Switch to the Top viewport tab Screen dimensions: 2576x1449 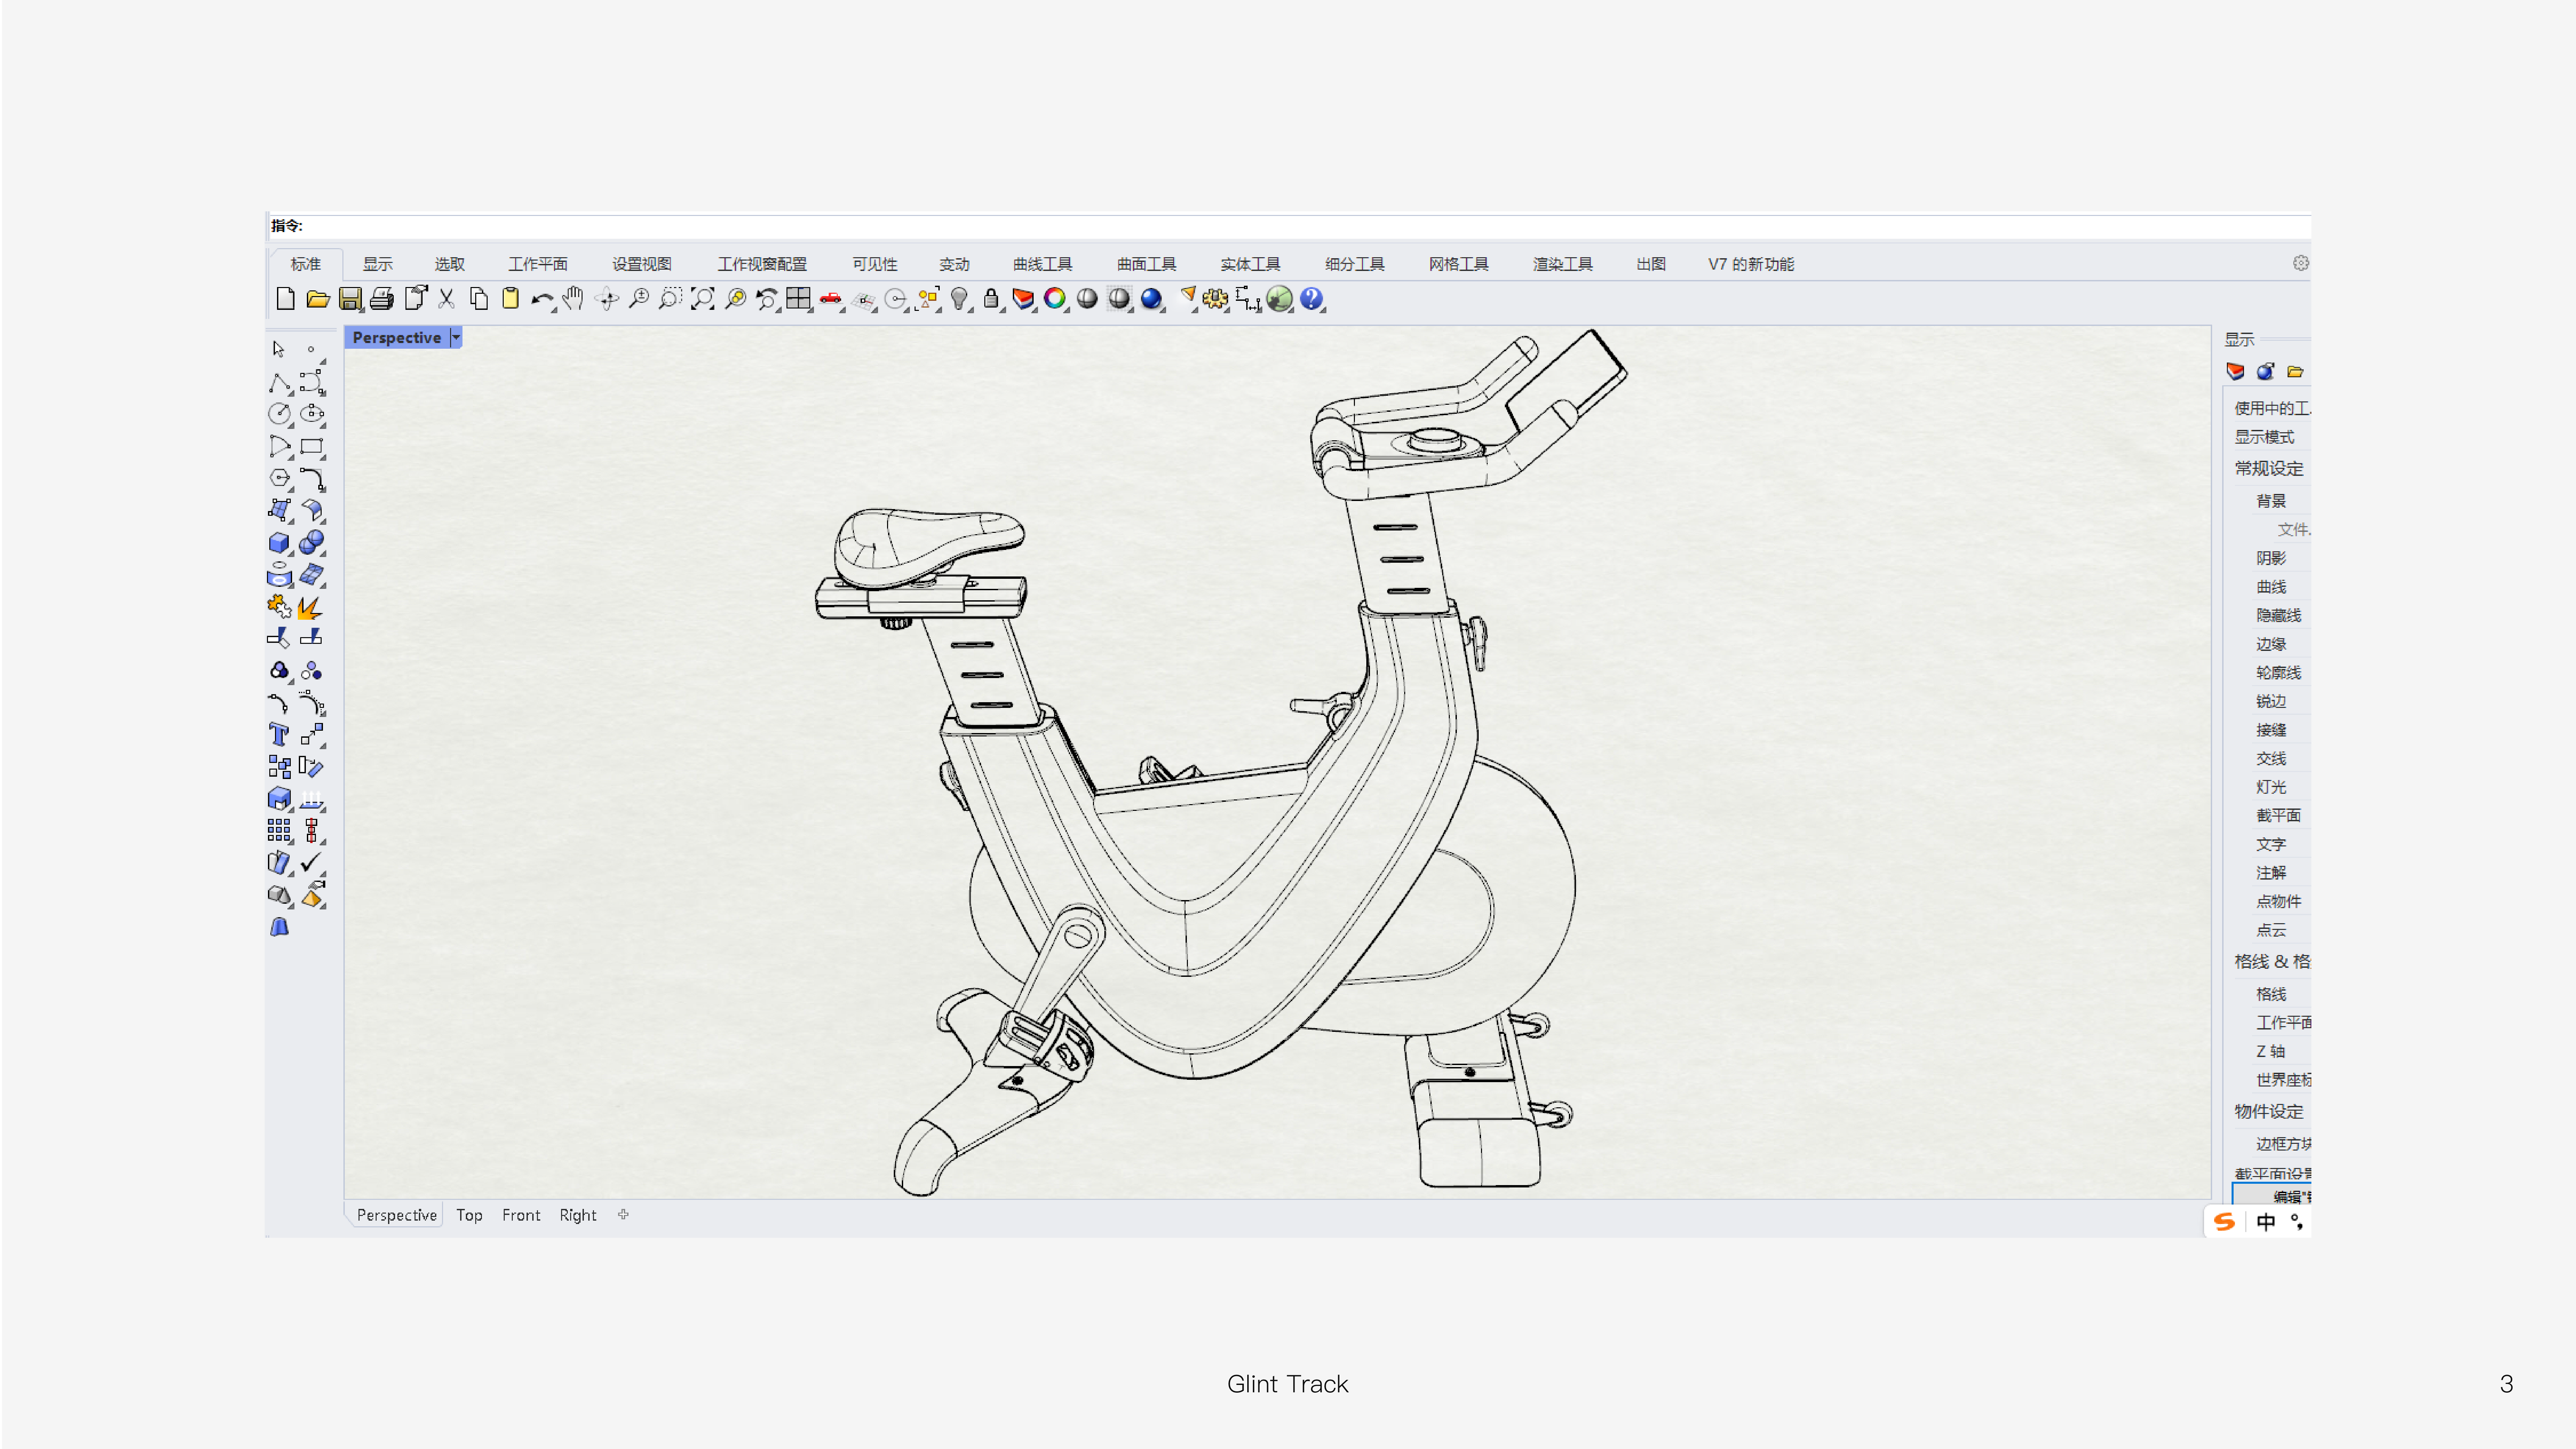pos(469,1215)
